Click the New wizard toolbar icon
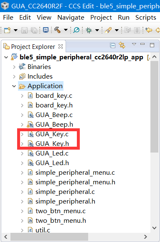The image size is (160, 242). pyautogui.click(x=8, y=30)
